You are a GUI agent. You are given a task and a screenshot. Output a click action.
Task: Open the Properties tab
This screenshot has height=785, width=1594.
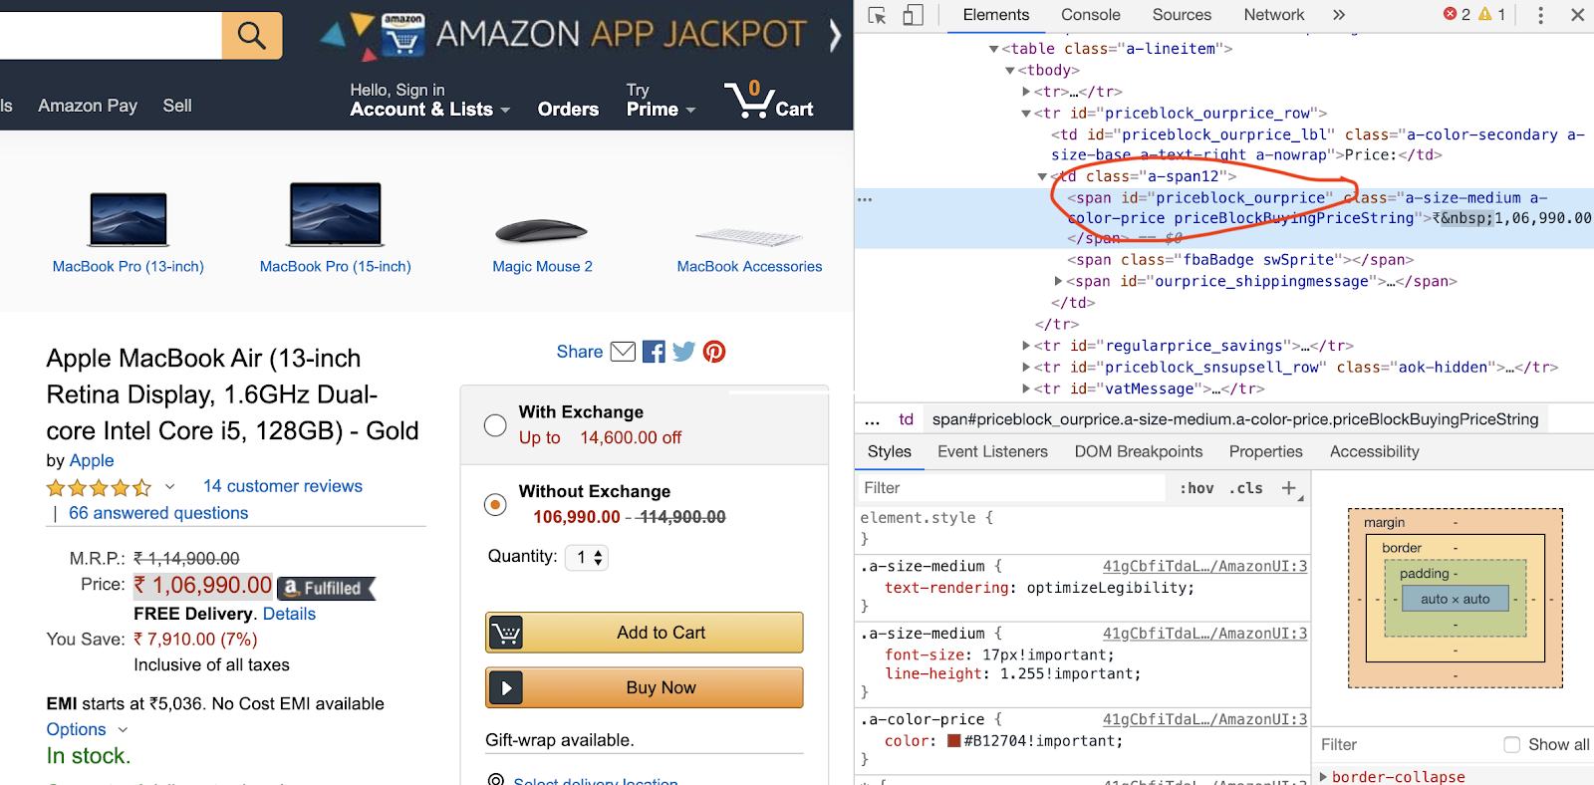tap(1266, 451)
